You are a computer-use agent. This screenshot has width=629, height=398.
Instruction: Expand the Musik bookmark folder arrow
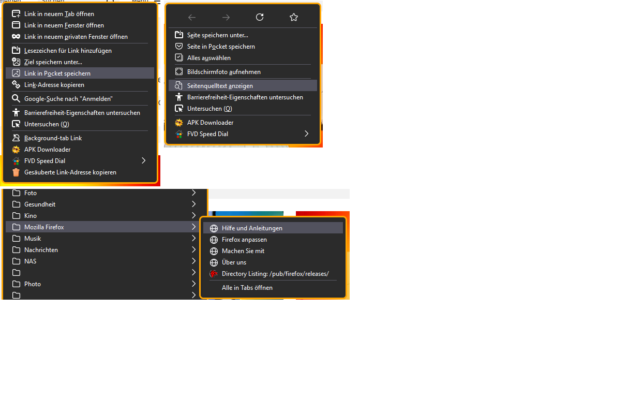coord(194,238)
